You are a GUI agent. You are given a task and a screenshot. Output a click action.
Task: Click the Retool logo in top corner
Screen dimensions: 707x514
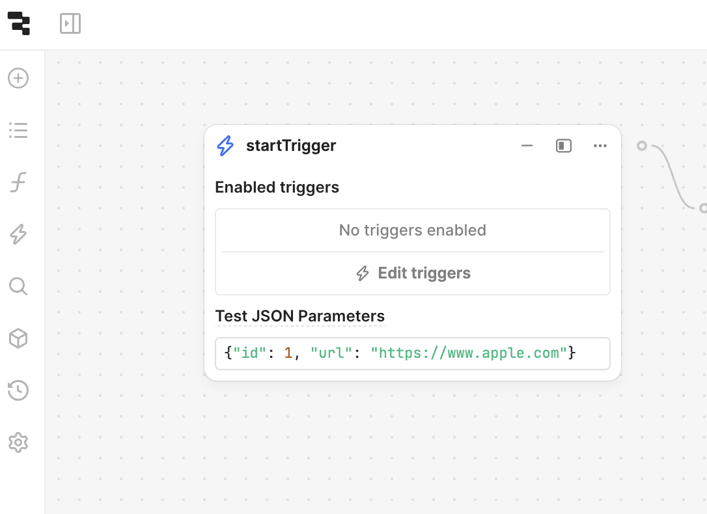pyautogui.click(x=19, y=24)
